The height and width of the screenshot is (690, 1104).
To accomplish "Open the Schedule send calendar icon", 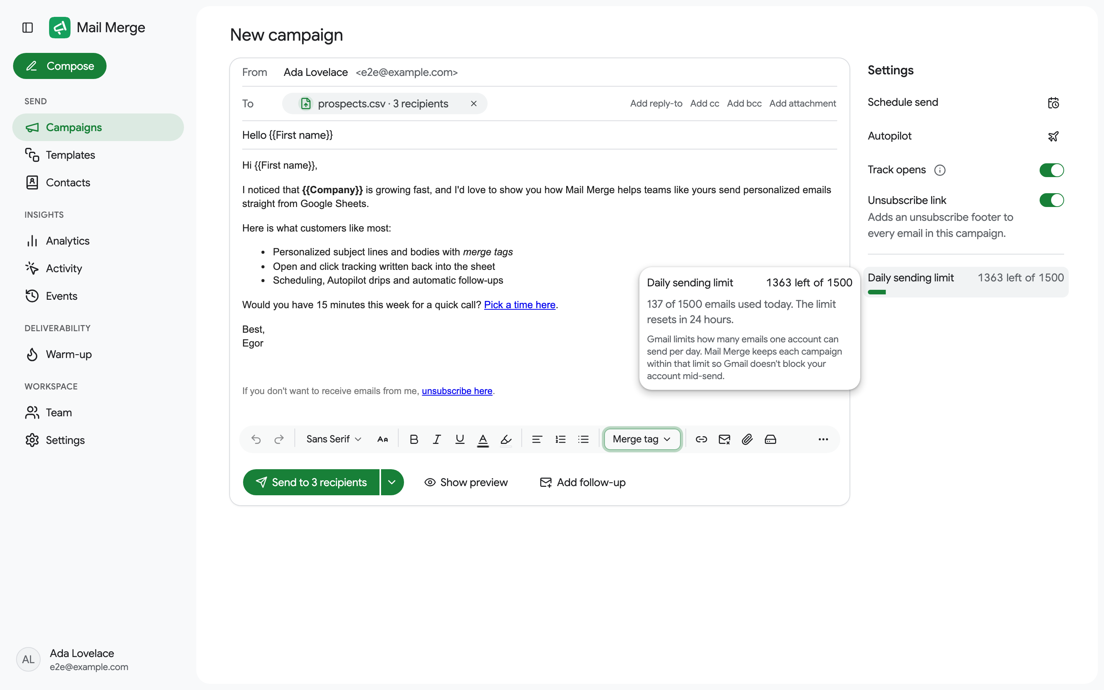I will (1053, 103).
